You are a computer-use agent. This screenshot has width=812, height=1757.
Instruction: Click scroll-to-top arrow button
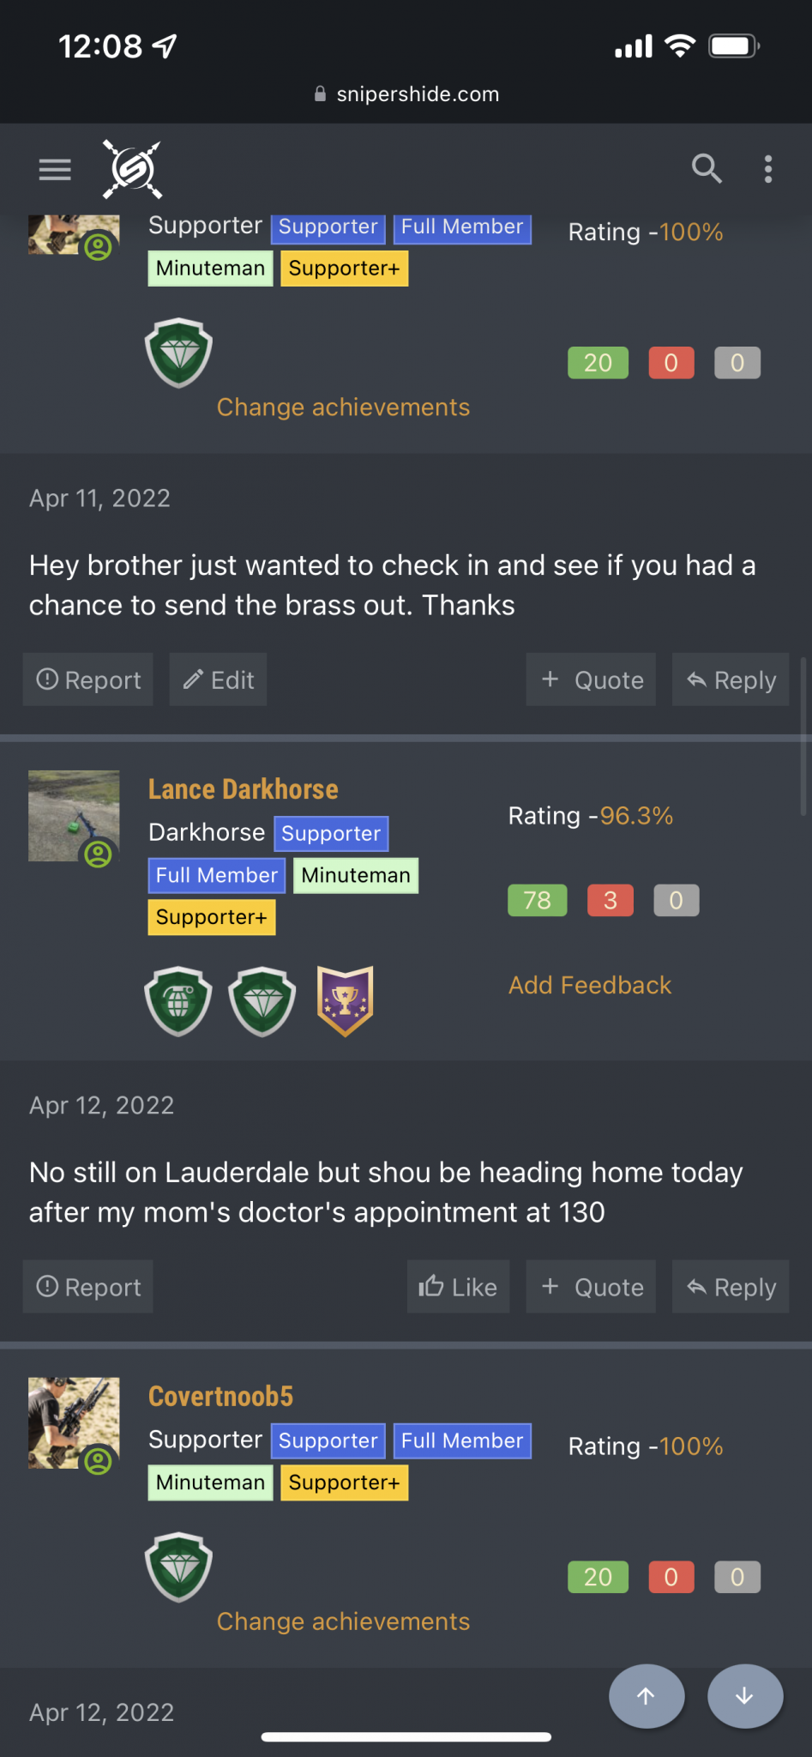647,1696
